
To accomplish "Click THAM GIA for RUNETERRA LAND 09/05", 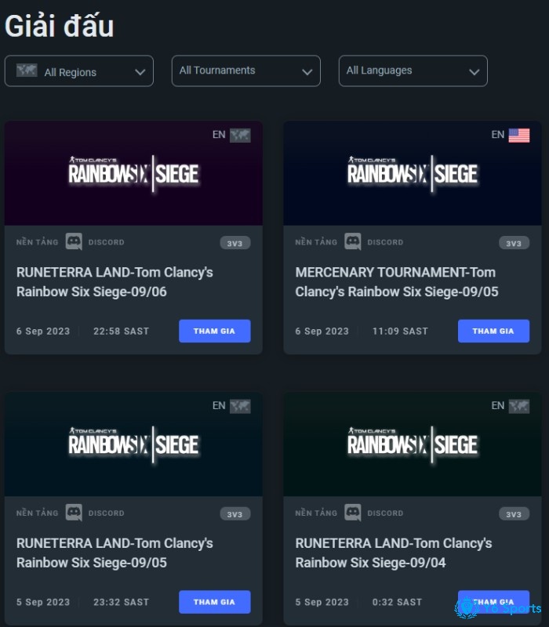I will [x=214, y=602].
